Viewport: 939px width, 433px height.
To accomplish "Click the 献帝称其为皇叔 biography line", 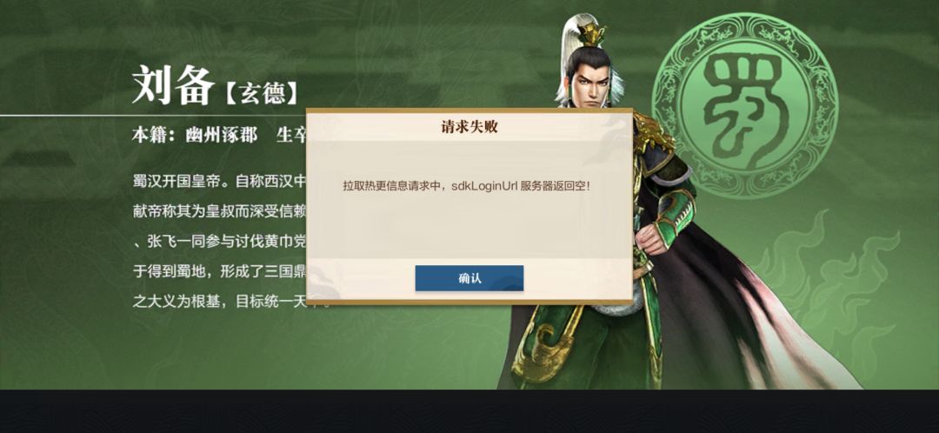I will [219, 210].
